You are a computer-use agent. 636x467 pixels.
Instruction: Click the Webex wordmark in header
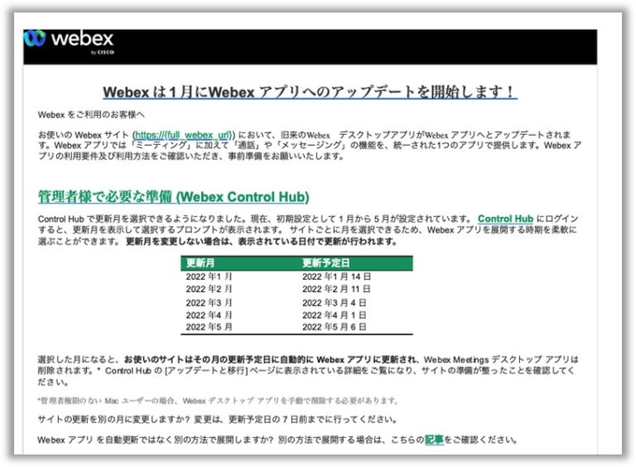tap(80, 39)
